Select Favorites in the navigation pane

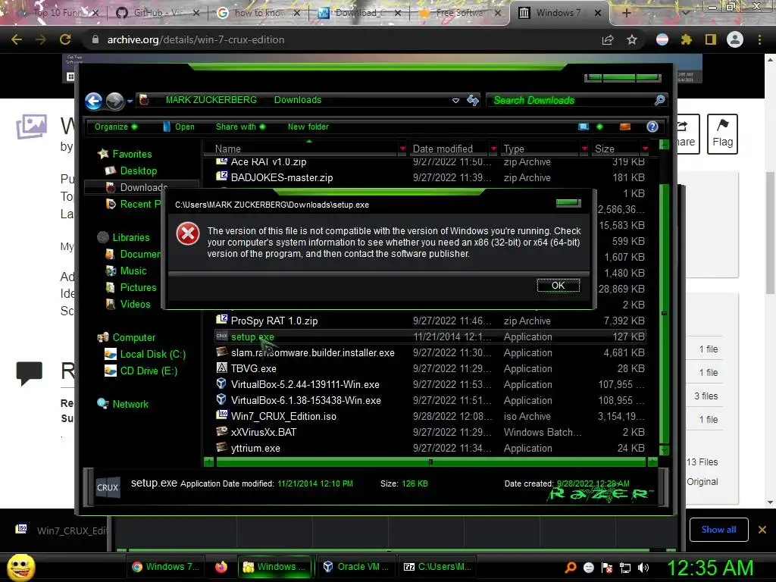pos(125,154)
